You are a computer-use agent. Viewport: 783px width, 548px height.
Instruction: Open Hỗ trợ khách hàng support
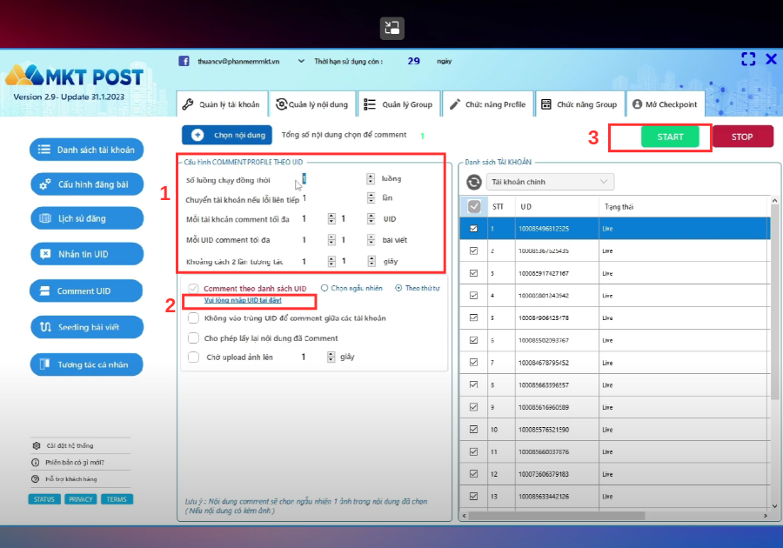click(x=36, y=479)
